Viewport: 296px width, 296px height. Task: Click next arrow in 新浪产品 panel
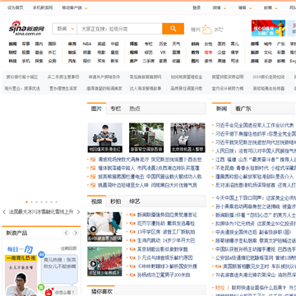76,233
